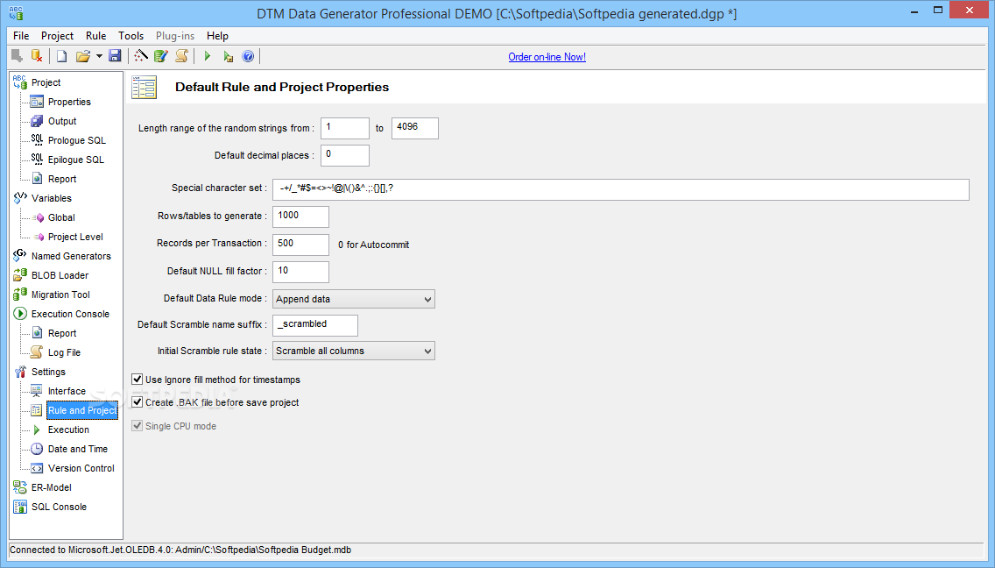
Task: Click the application icon in title bar
Action: [x=16, y=12]
